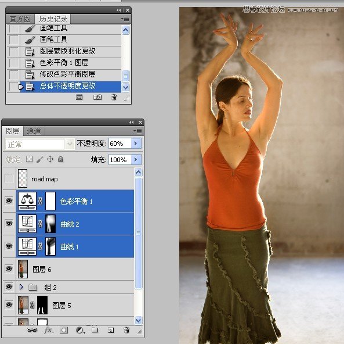Hide the 图层 5 layer
The image size is (344, 344).
[9, 305]
